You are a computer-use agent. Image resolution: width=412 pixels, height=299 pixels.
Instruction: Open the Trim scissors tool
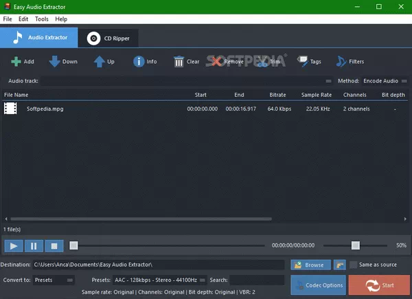[262, 62]
